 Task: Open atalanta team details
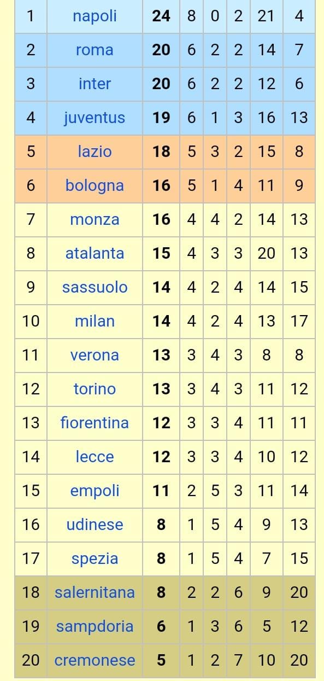95,253
